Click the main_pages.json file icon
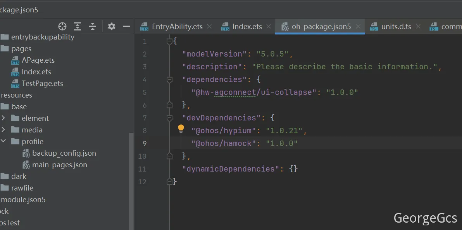 (x=26, y=165)
